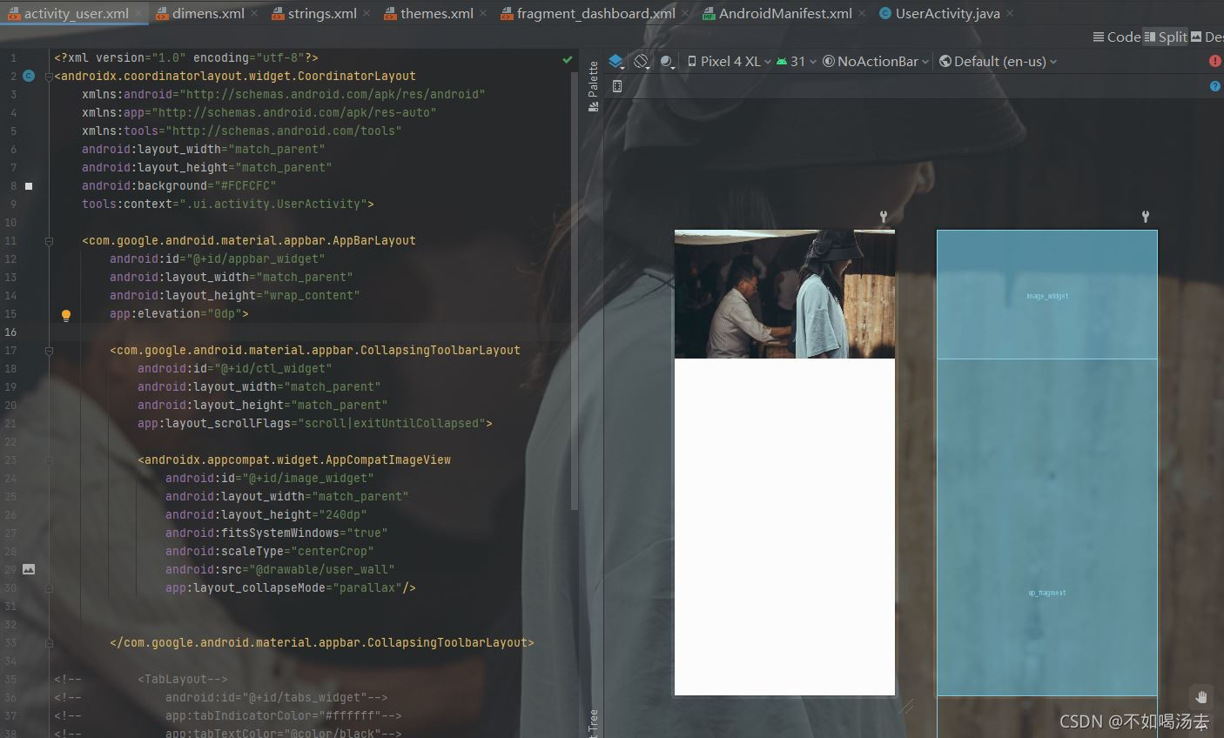Viewport: 1224px width, 738px height.
Task: Switch to Design view mode
Action: pos(1207,37)
